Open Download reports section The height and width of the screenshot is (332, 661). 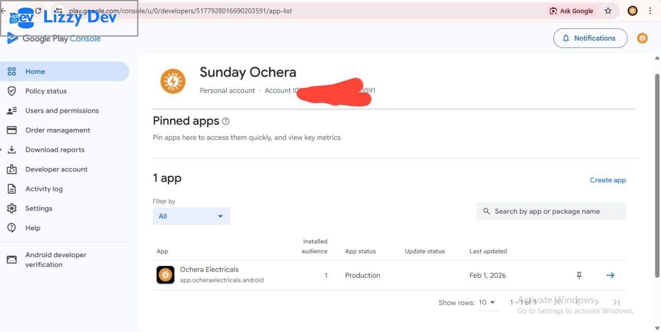pos(55,150)
